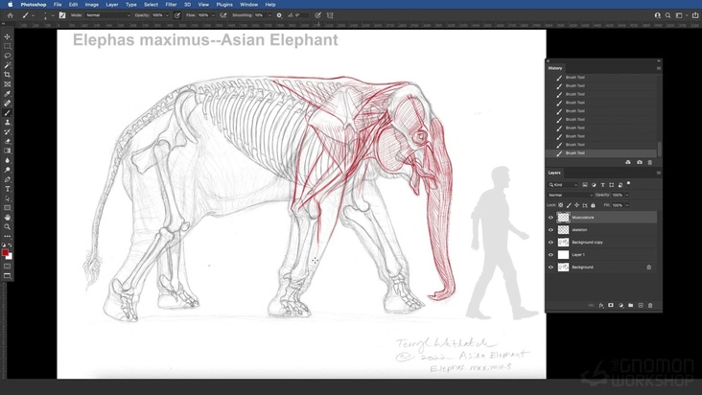The width and height of the screenshot is (702, 395).
Task: Delete layer with Layers panel trash icon
Action: pyautogui.click(x=650, y=306)
